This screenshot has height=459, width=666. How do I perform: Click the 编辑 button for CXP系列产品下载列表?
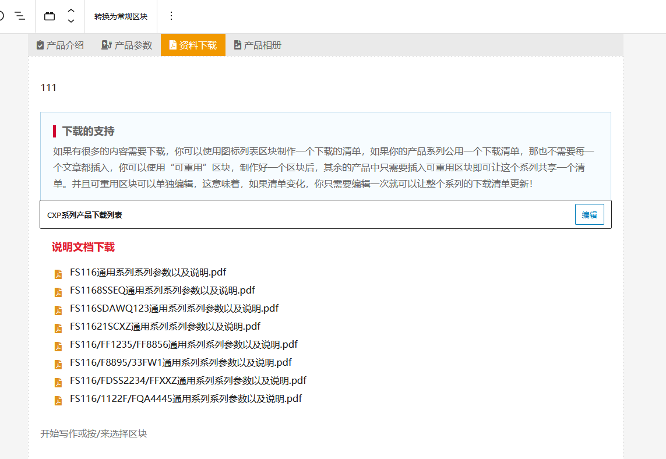coord(589,214)
